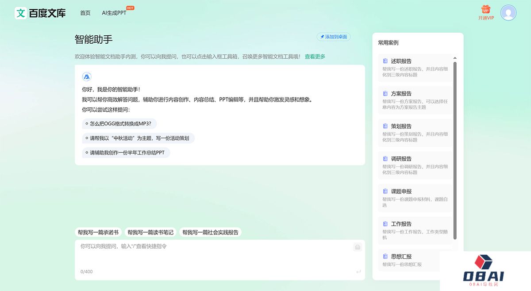This screenshot has width=531, height=291.
Task: Open the toolbox icon in the input box
Action: coord(358,247)
